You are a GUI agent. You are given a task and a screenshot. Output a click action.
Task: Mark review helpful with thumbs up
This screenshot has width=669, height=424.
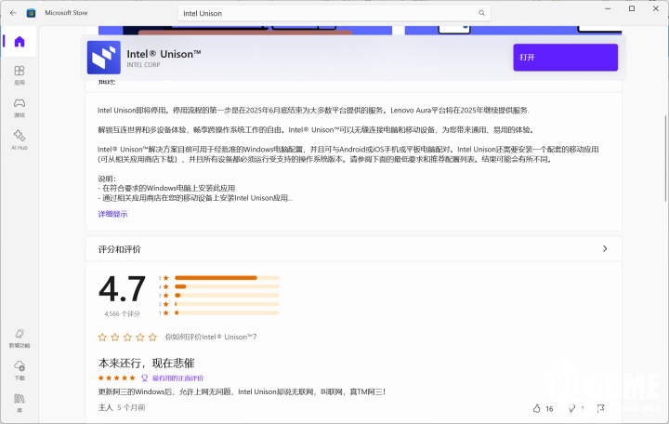[x=537, y=408]
